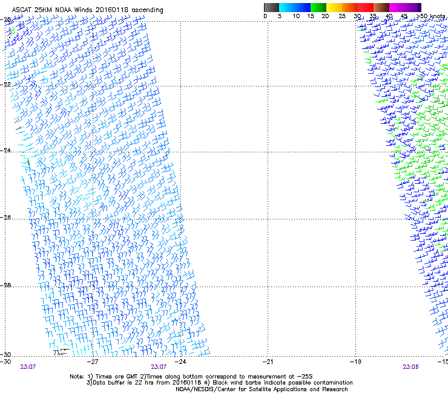
Task: Click the -26 latitude axis label
Action: point(6,218)
